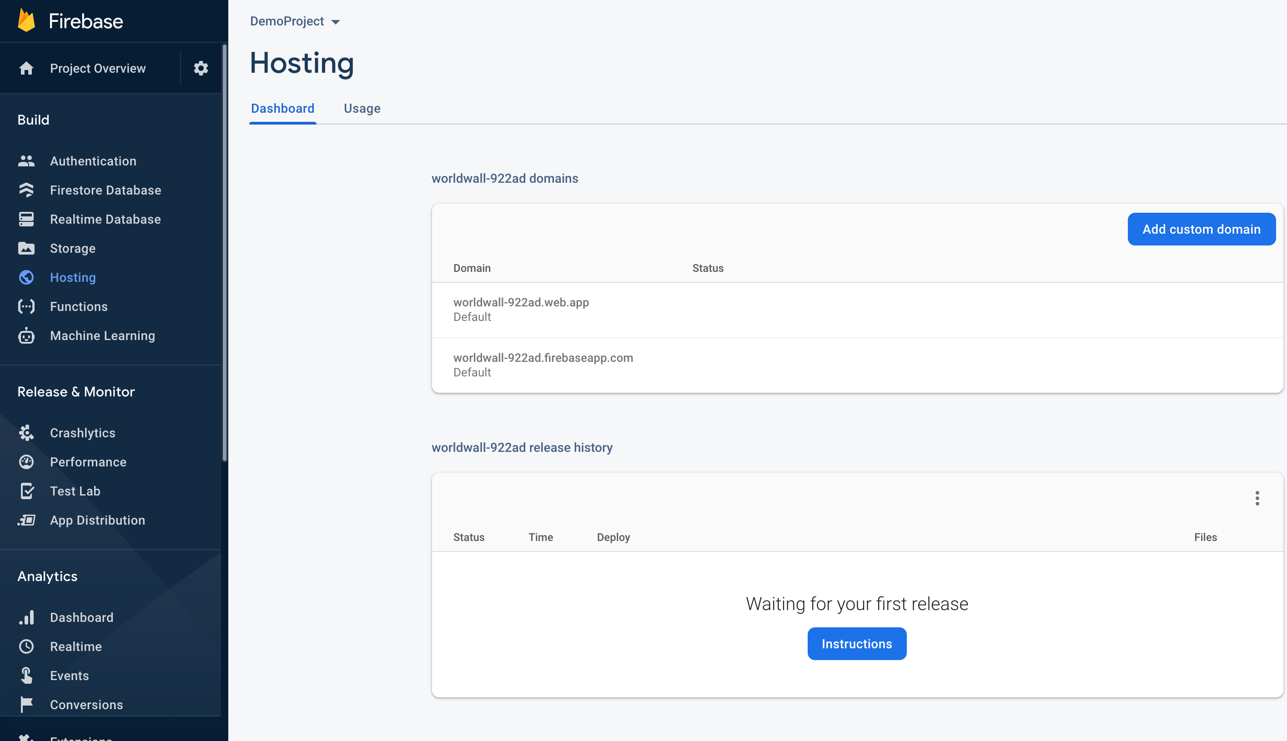The width and height of the screenshot is (1287, 741).
Task: Go to Project Overview
Action: click(97, 68)
